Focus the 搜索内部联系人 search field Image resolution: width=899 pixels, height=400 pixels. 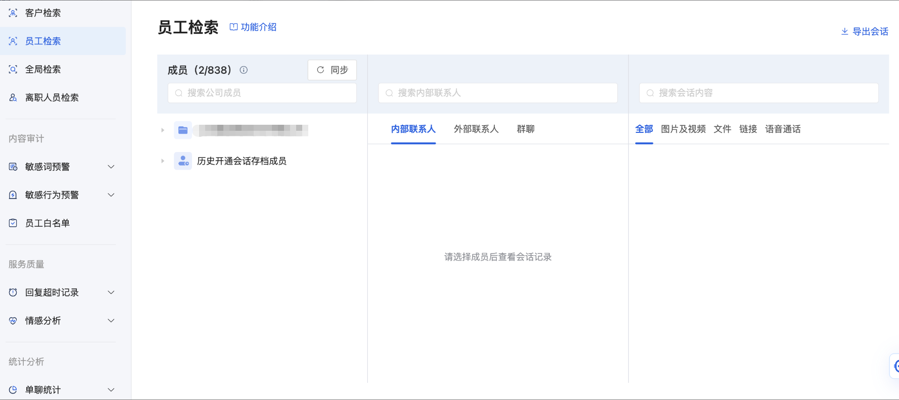pos(498,93)
